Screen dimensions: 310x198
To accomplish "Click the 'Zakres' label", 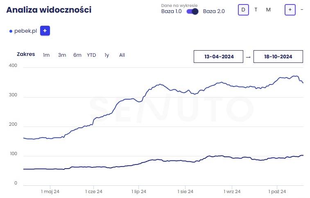I will pyautogui.click(x=26, y=54).
